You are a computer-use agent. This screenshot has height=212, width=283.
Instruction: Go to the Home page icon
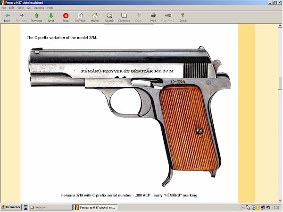[95, 17]
